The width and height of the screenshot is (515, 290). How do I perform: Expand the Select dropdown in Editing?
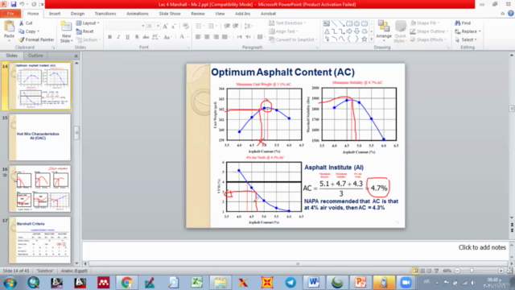(x=466, y=39)
